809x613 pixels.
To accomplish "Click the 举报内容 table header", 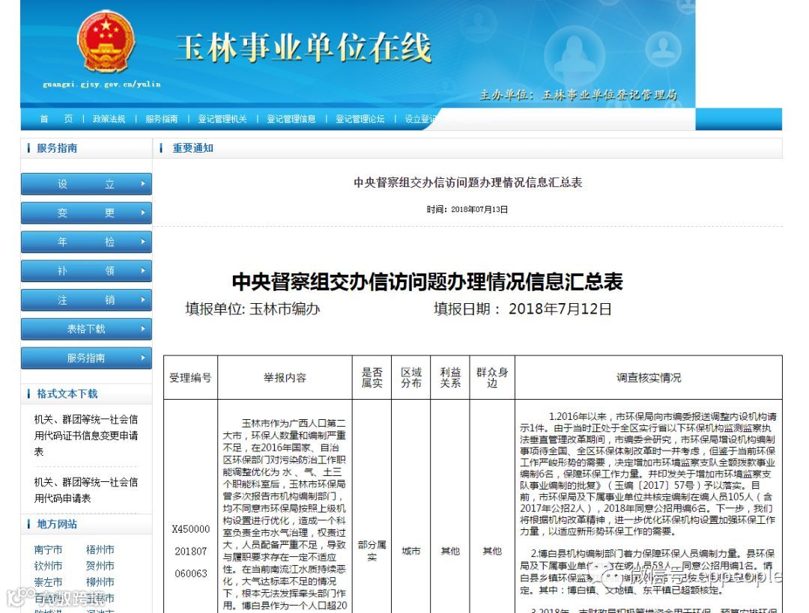I will point(285,377).
